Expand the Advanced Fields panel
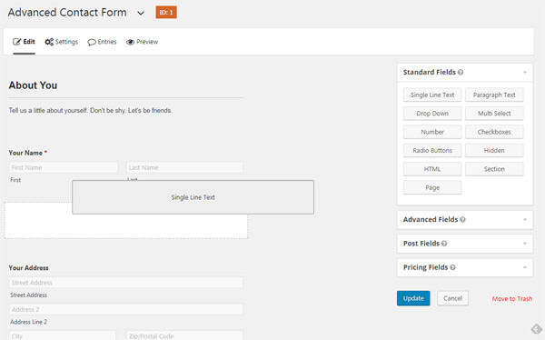The width and height of the screenshot is (545, 340). (525, 220)
